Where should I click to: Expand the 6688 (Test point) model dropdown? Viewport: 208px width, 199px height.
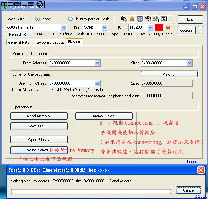(x=64, y=27)
